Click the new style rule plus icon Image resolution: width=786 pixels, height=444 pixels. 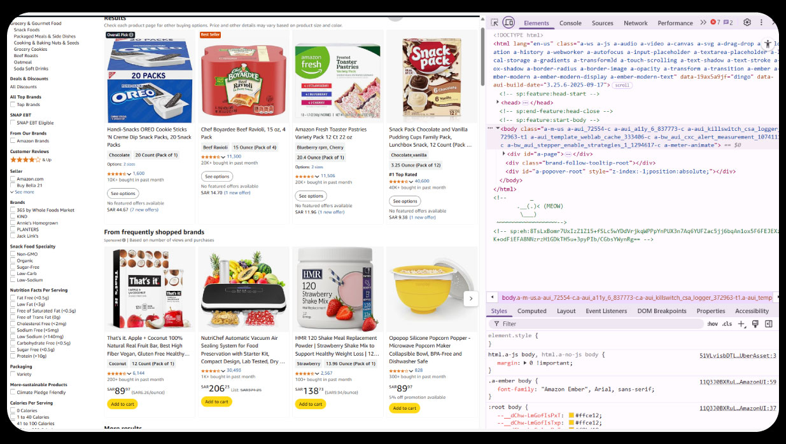(741, 324)
